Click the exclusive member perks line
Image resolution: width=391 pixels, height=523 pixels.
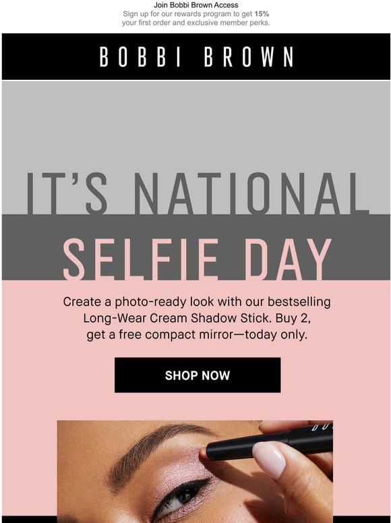pos(195,23)
